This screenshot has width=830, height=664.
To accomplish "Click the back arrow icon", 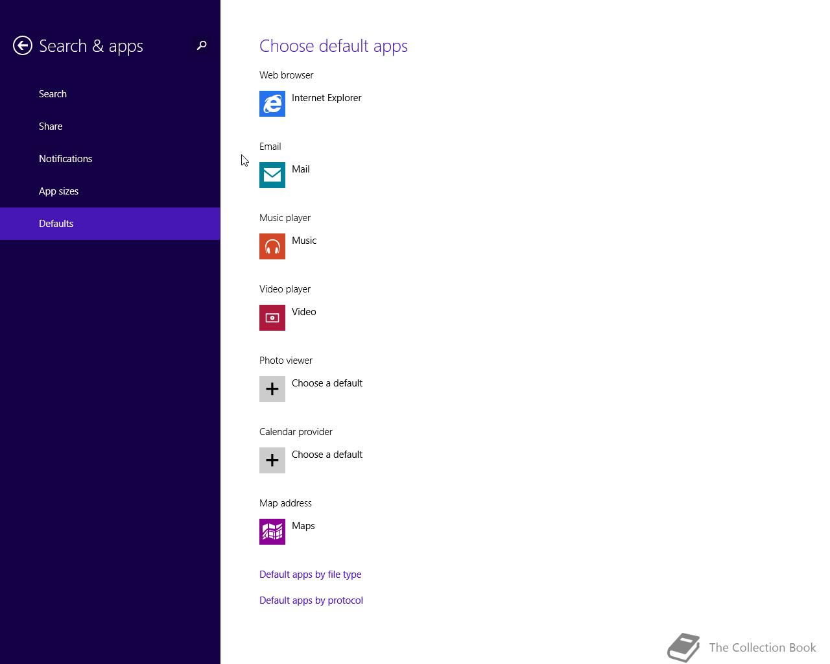I will point(23,45).
